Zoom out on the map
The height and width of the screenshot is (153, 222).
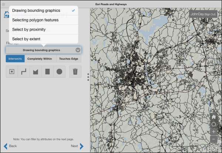[213, 139]
